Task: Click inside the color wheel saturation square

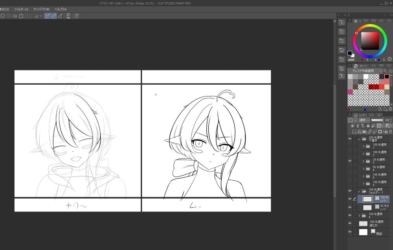Action: tap(370, 41)
